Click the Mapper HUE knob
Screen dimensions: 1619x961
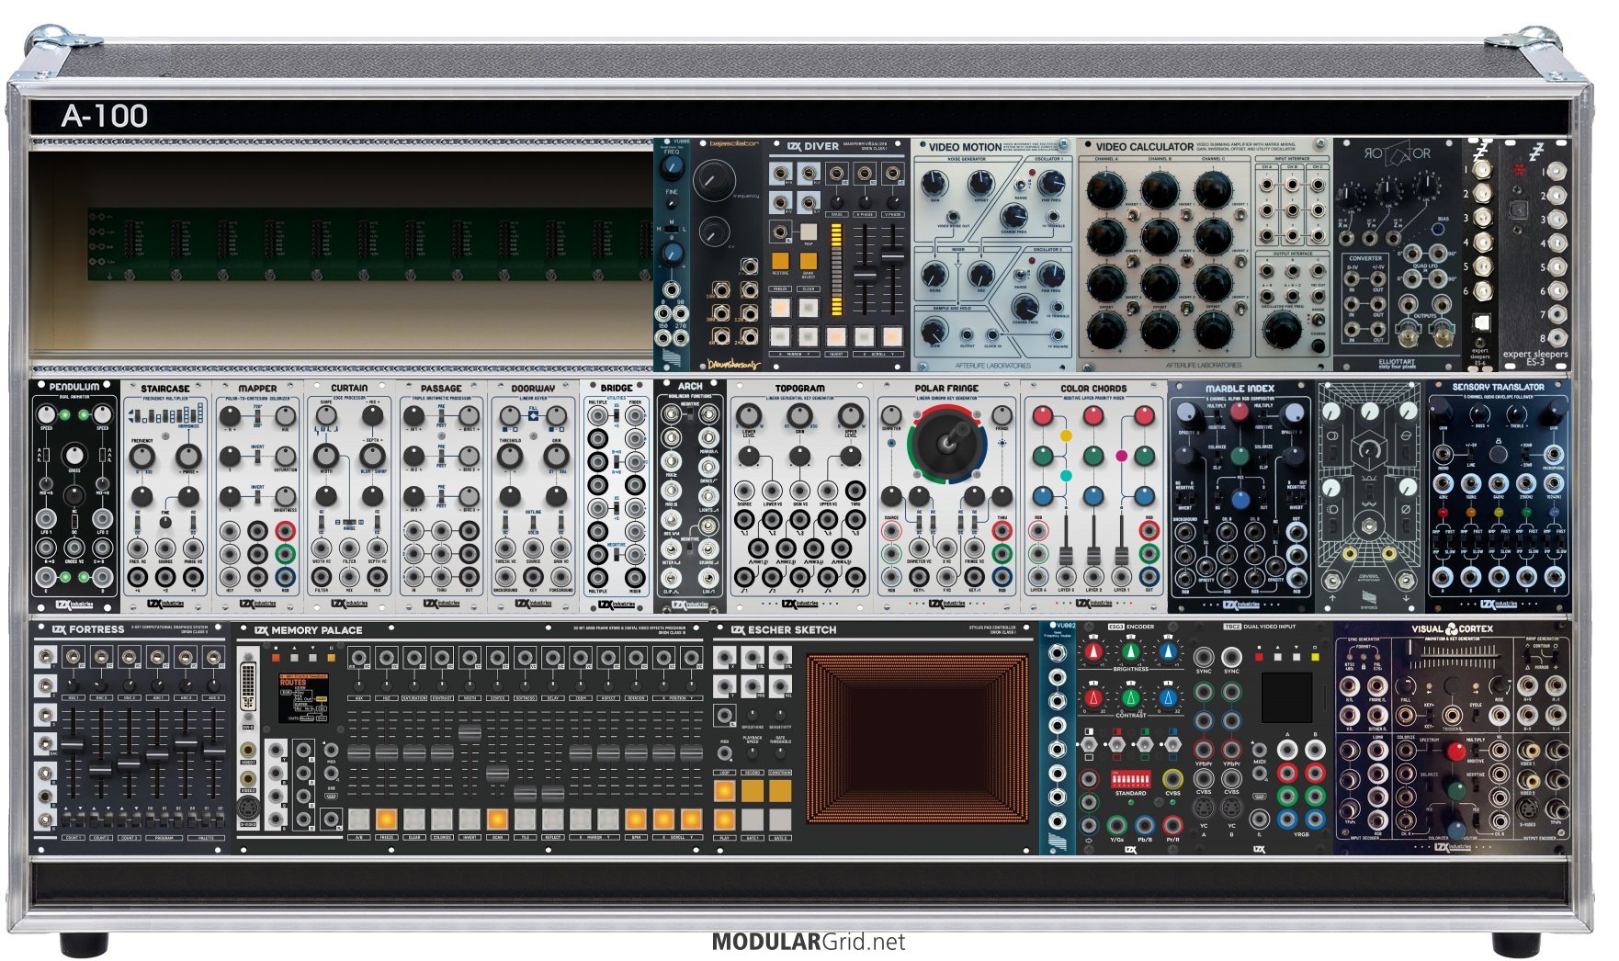pyautogui.click(x=286, y=416)
